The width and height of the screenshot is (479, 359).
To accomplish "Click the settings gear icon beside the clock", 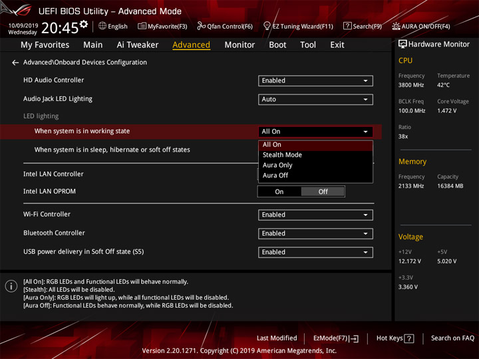I will click(x=84, y=24).
